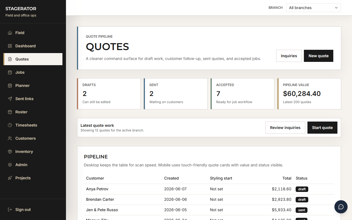The width and height of the screenshot is (352, 220).
Task: Click the Styling start column header
Action: pyautogui.click(x=221, y=178)
